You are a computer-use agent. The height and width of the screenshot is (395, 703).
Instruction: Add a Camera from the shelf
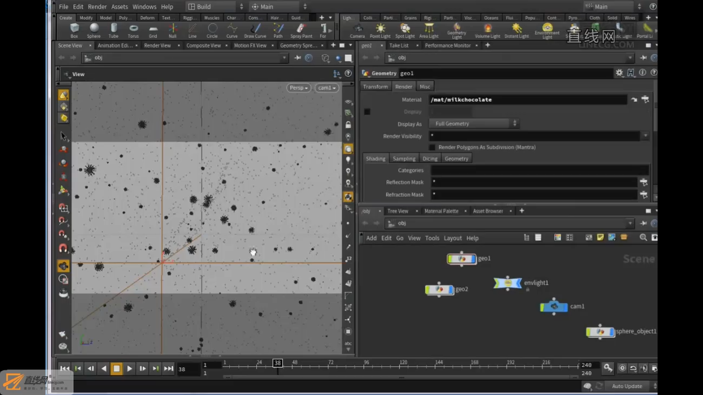click(357, 31)
